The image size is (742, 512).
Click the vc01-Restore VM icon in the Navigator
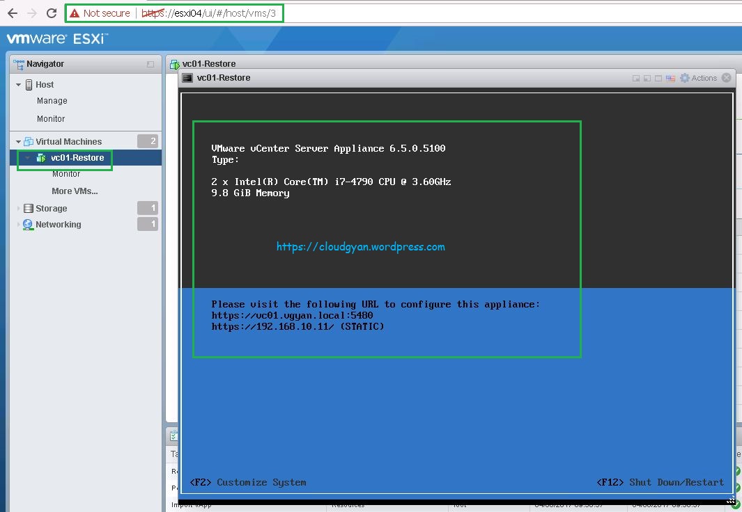tap(41, 158)
